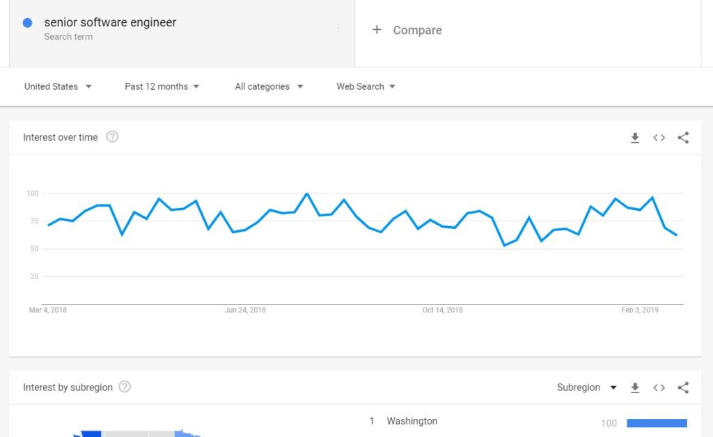Open help for Interest over time
Image resolution: width=713 pixels, height=437 pixels.
112,136
